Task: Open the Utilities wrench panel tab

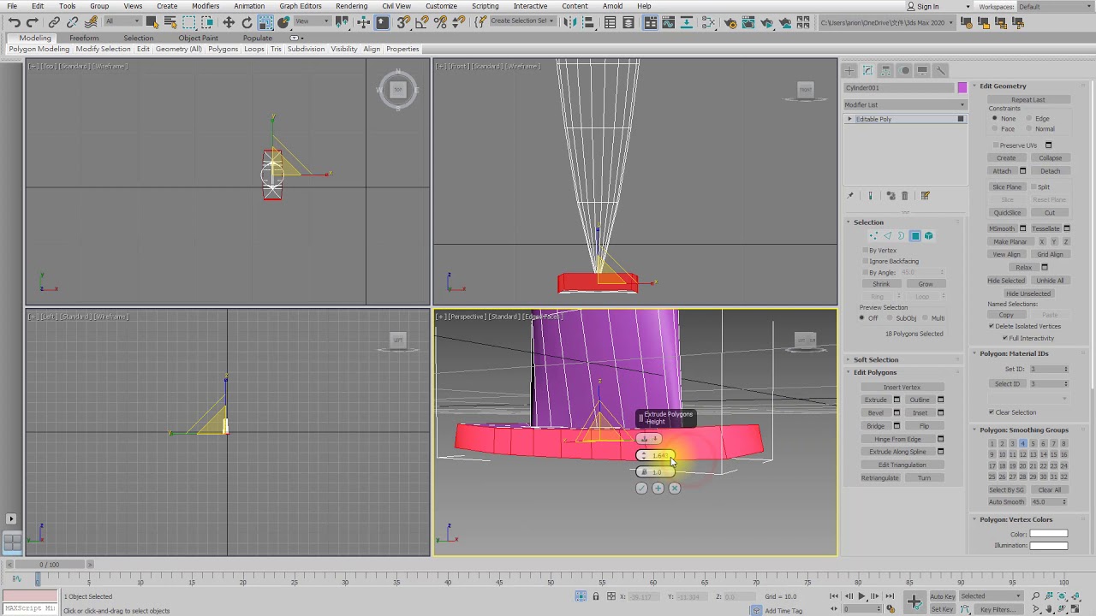Action: (x=940, y=70)
